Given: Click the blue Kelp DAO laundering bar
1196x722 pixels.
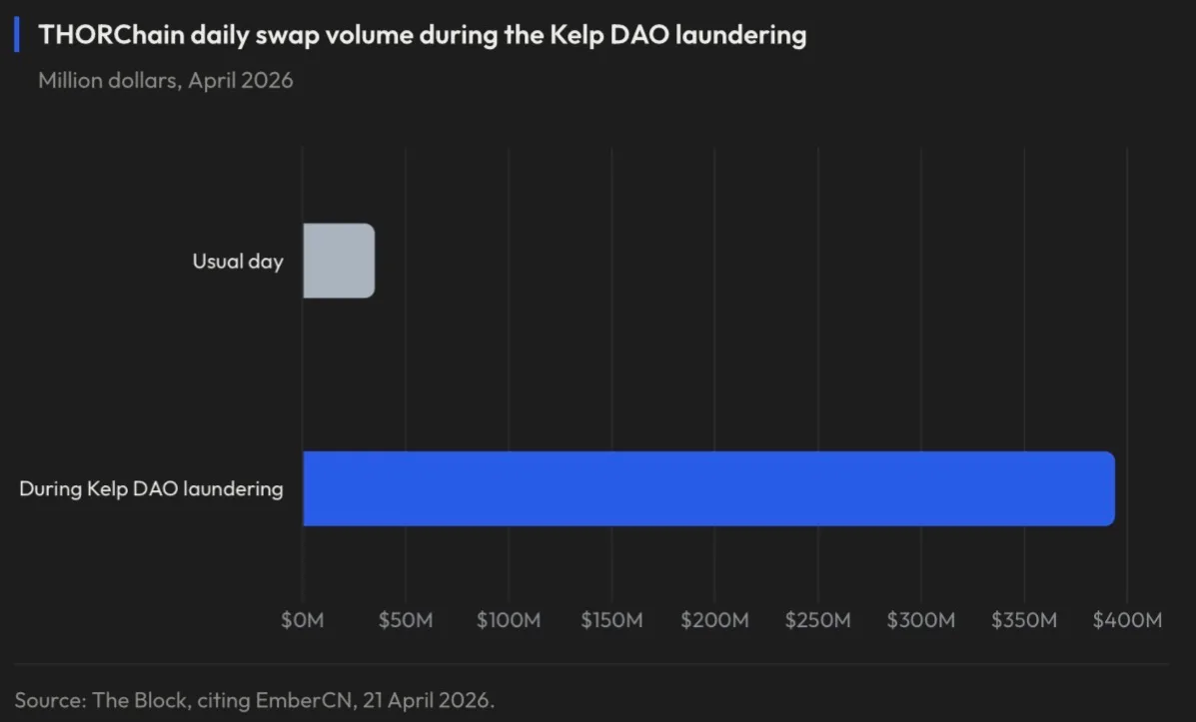Looking at the screenshot, I should pyautogui.click(x=708, y=488).
